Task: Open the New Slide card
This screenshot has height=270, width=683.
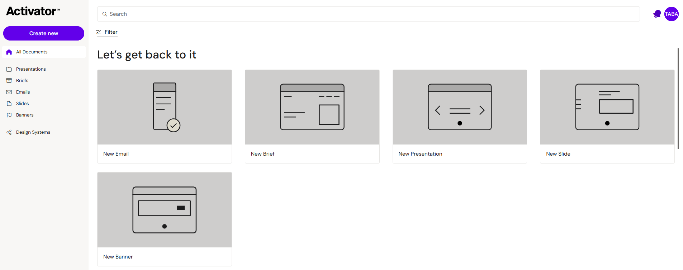Action: tap(607, 117)
